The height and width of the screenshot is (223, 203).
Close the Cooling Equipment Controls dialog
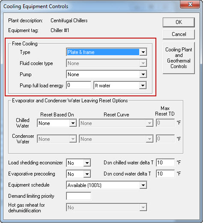(x=190, y=4)
